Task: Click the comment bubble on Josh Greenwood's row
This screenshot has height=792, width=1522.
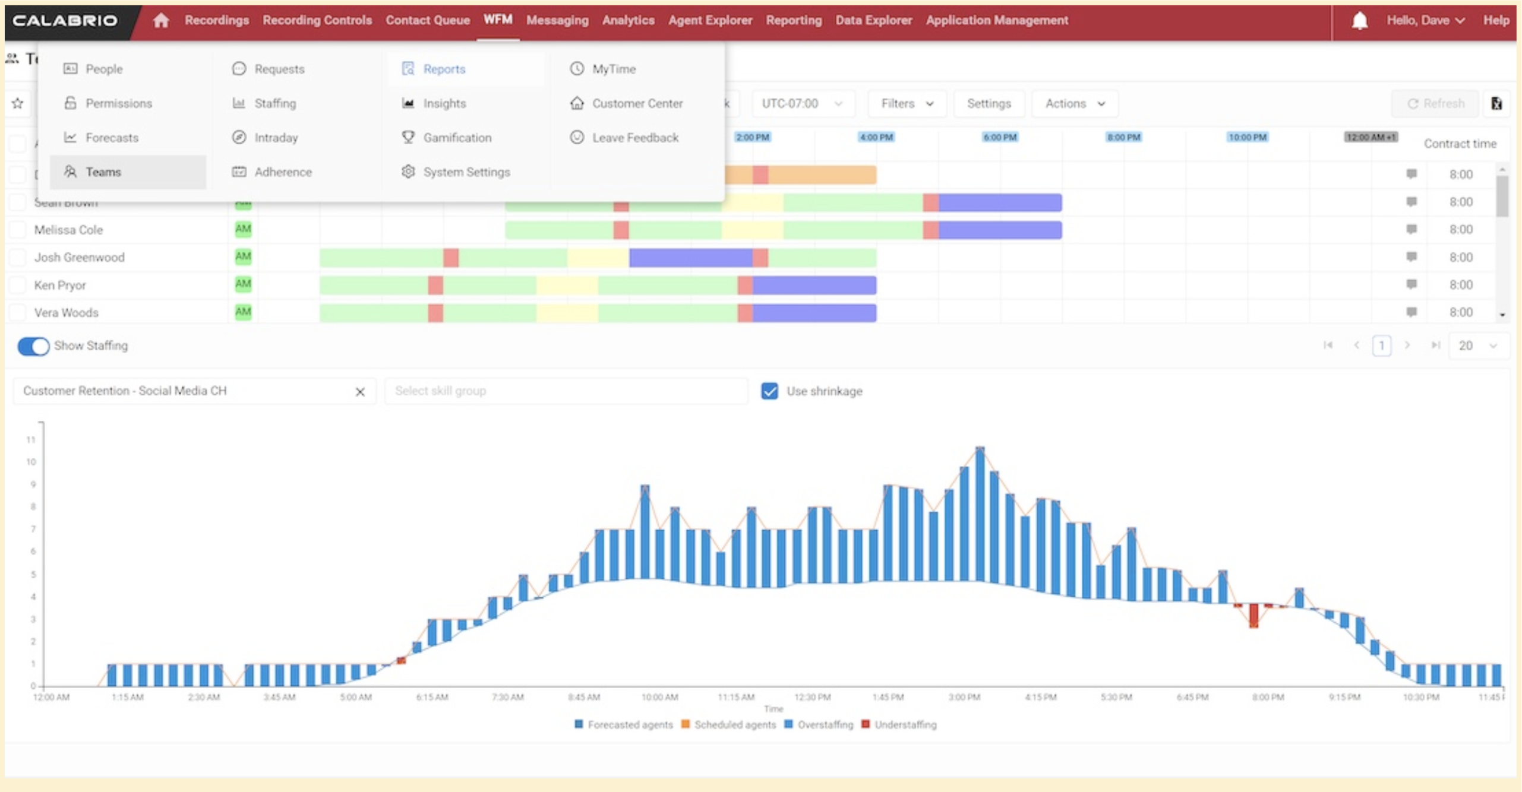Action: pyautogui.click(x=1410, y=257)
